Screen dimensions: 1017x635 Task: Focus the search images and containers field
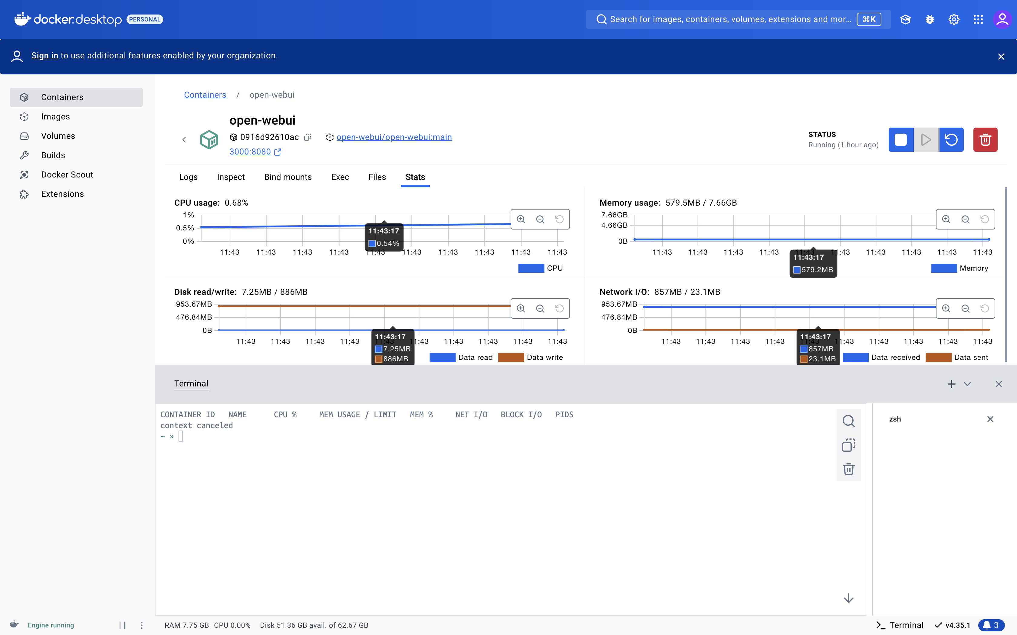pos(738,19)
